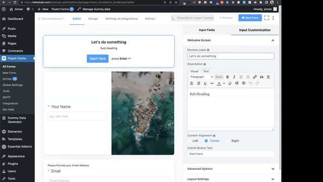
Task: Select the Input Customization tab
Action: (x=255, y=30)
